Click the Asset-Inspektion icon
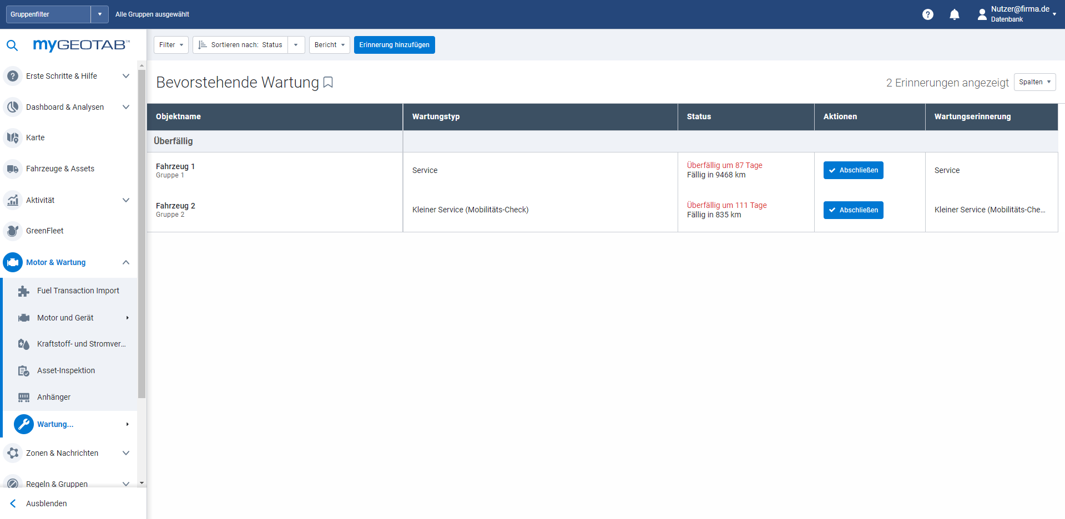The width and height of the screenshot is (1065, 519). (23, 370)
